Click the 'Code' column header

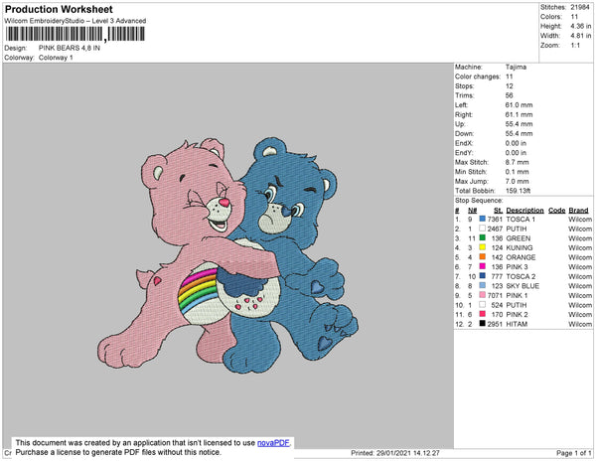click(557, 211)
